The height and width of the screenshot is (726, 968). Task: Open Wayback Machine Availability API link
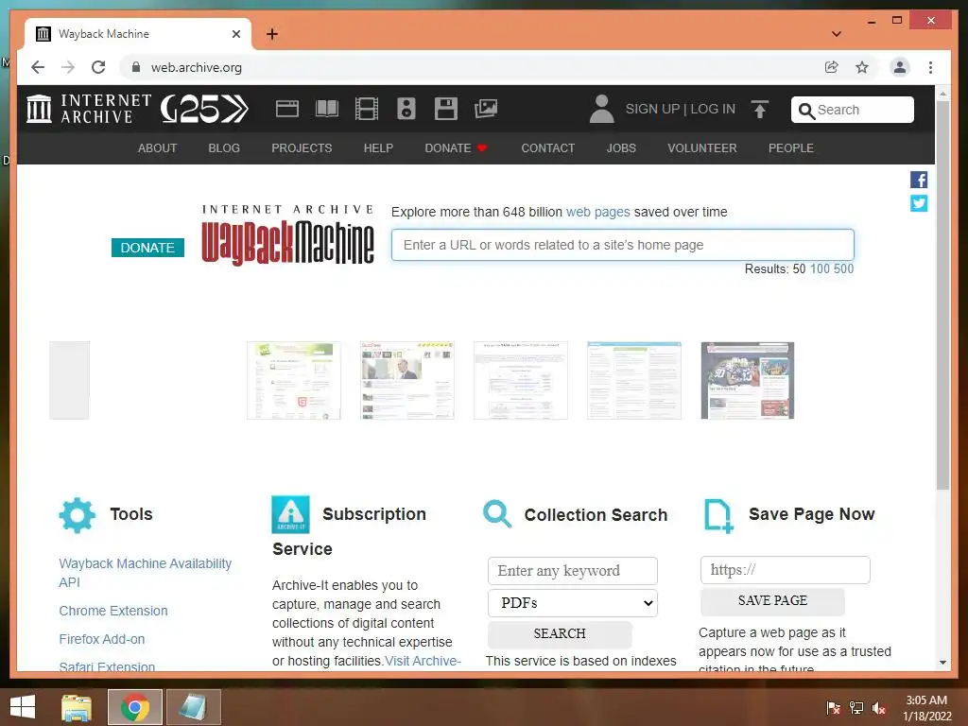(145, 573)
